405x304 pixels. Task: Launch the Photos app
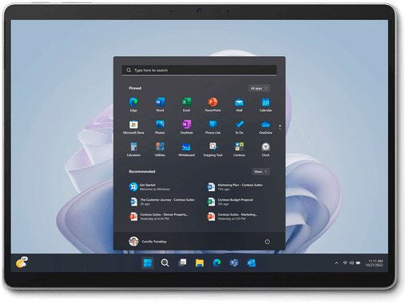160,126
